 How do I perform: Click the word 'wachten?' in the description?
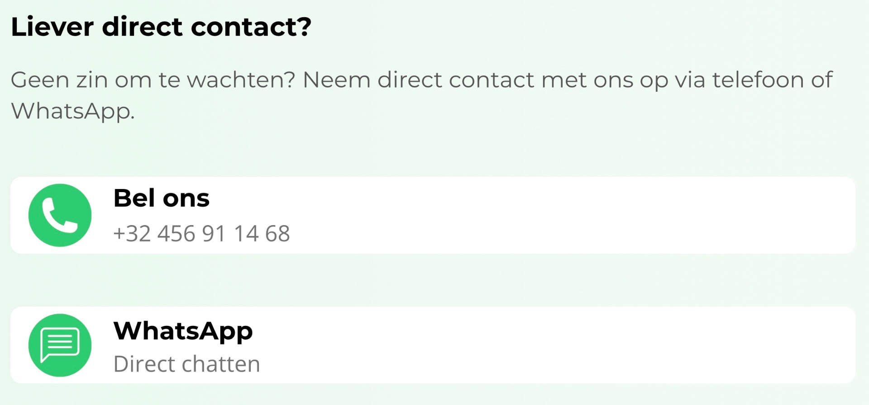click(241, 80)
